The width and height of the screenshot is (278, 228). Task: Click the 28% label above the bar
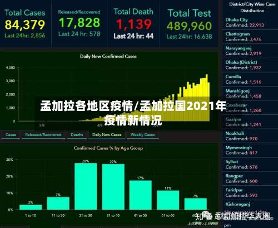pyautogui.click(x=86, y=161)
